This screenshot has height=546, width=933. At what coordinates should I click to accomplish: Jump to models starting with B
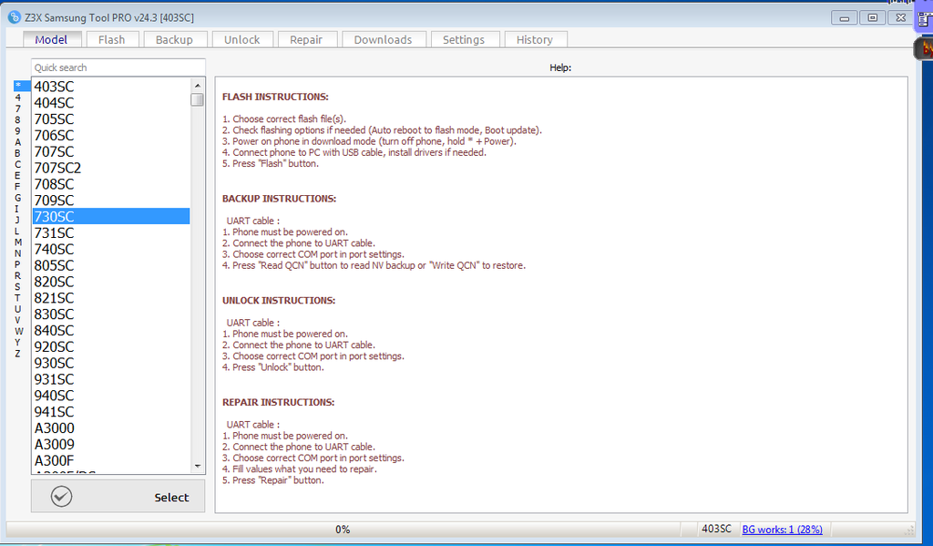point(18,153)
